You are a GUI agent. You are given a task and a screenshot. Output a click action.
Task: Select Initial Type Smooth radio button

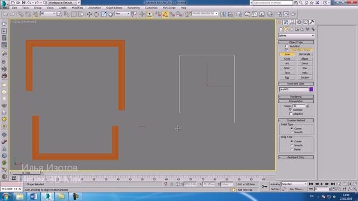(x=292, y=132)
